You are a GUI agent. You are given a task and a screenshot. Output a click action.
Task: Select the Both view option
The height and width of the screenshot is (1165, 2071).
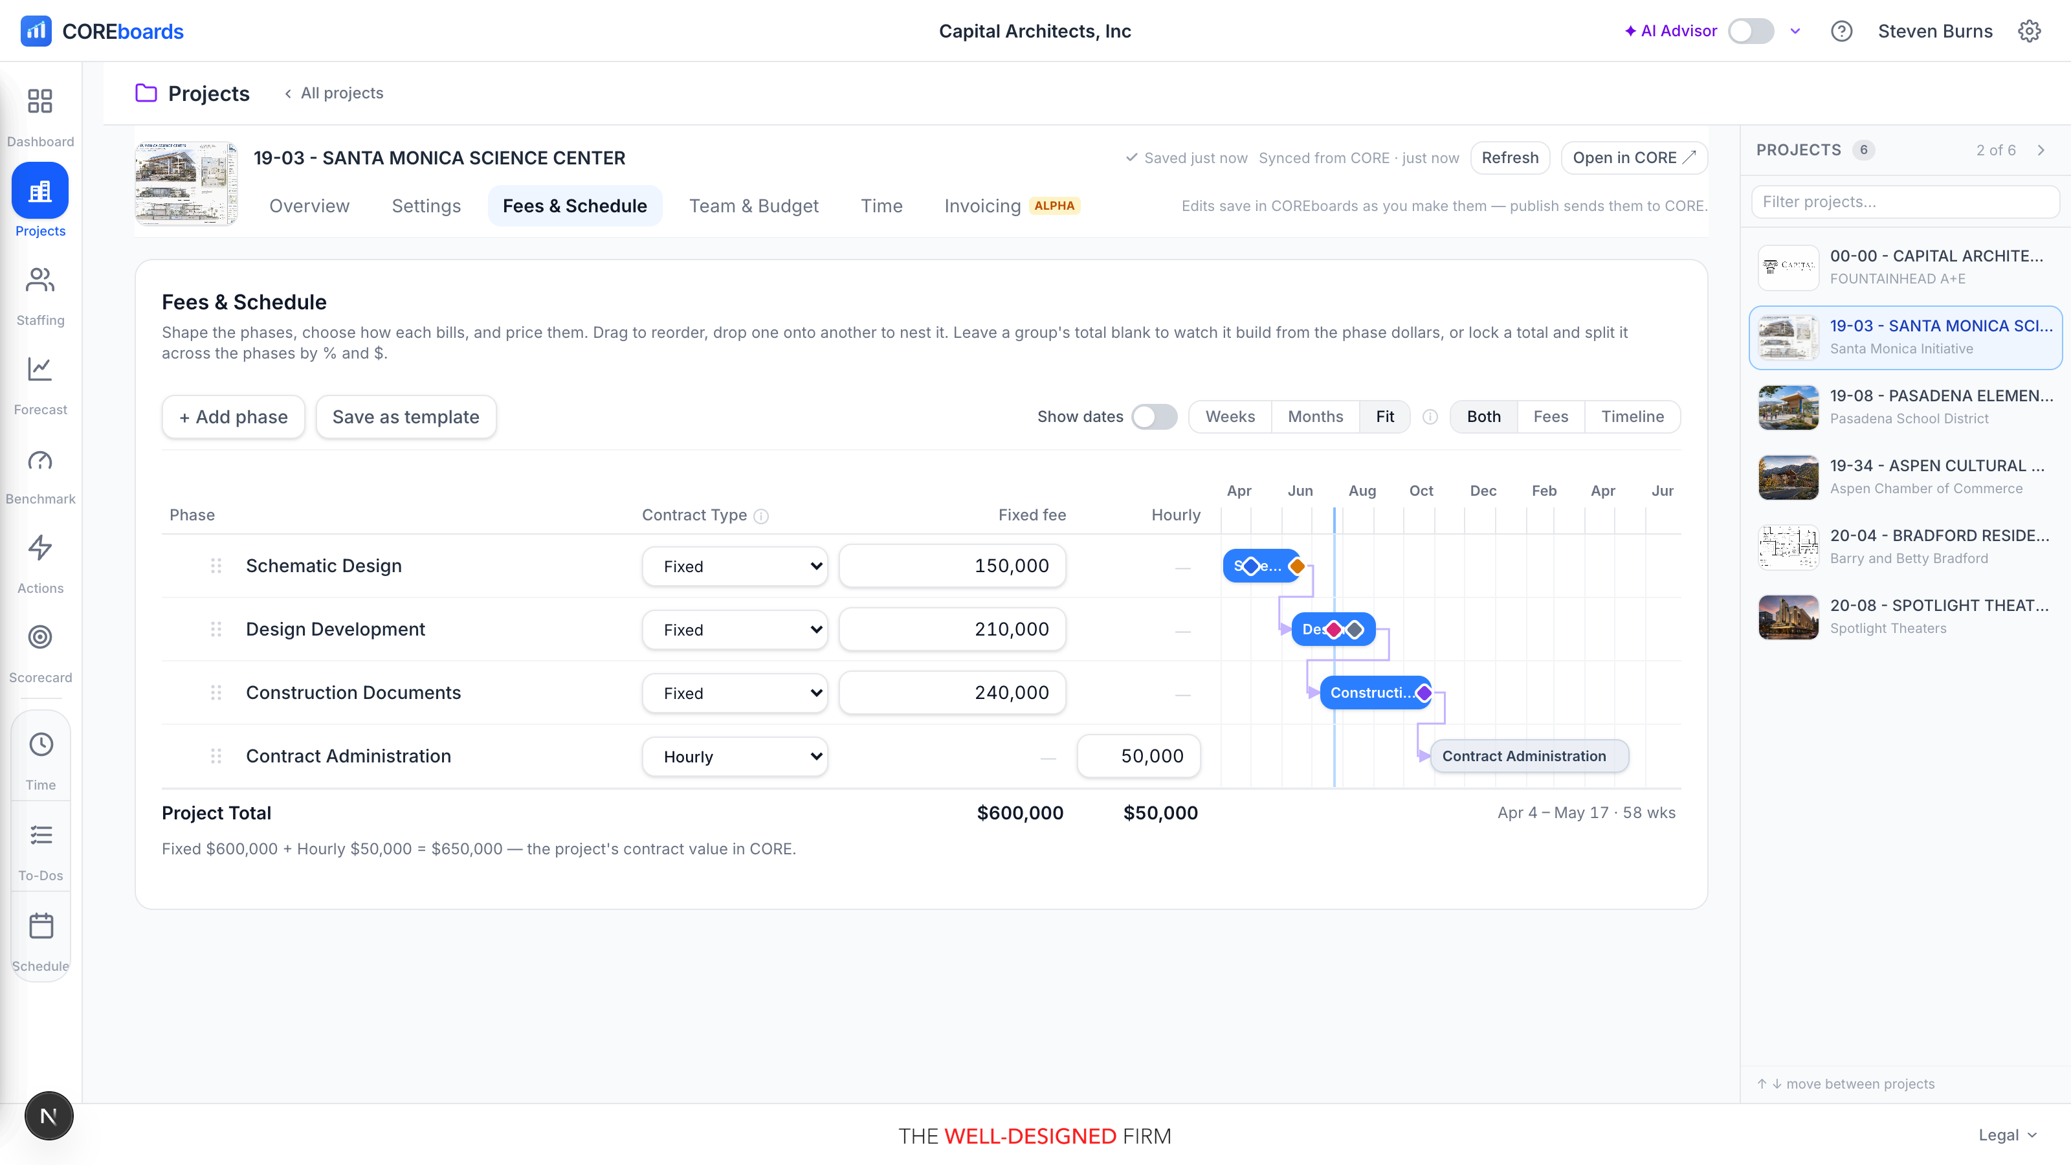1483,416
